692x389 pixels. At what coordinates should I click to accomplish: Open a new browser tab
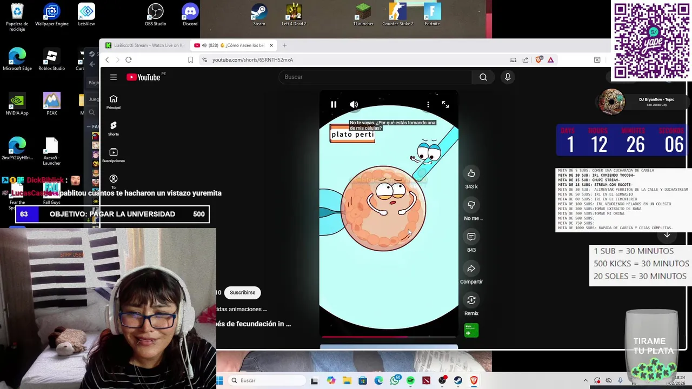coord(285,45)
